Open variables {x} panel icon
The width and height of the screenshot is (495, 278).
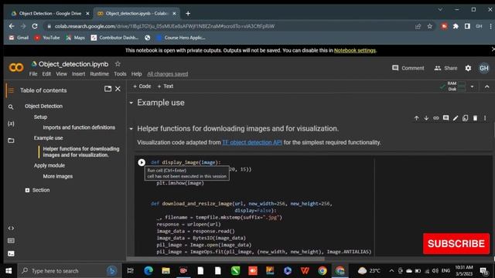tap(11, 124)
